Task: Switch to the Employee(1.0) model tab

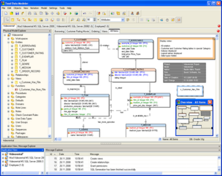Action: click(x=102, y=26)
